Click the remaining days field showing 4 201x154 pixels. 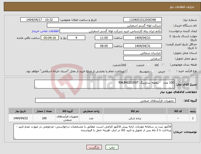(x=76, y=38)
